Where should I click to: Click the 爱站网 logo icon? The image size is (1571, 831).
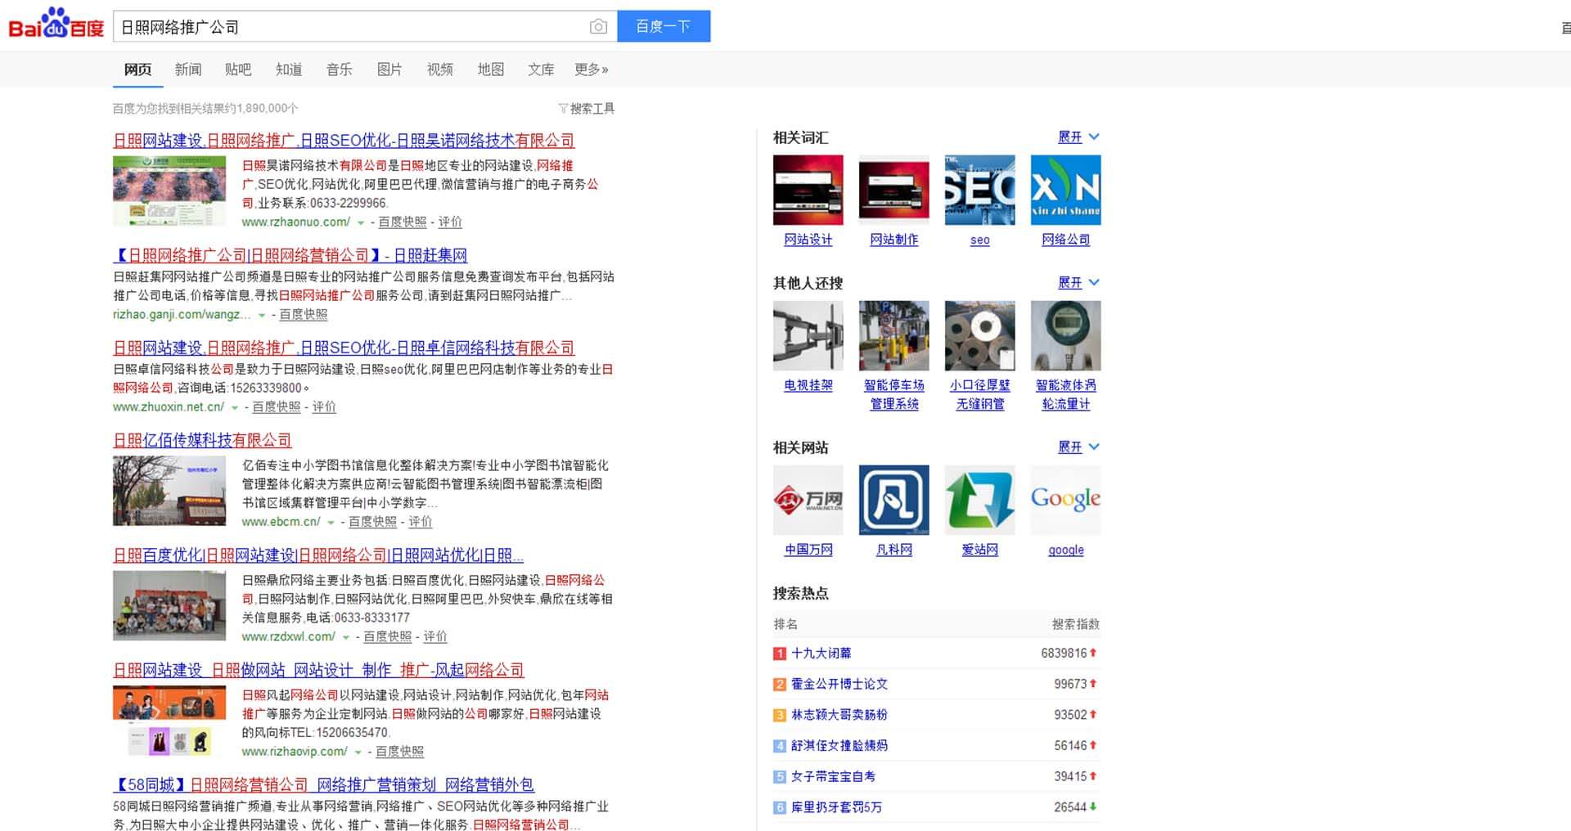pyautogui.click(x=980, y=500)
